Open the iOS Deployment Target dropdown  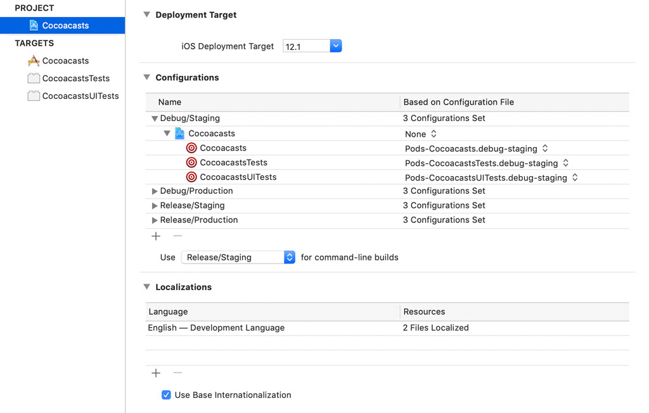pos(336,46)
